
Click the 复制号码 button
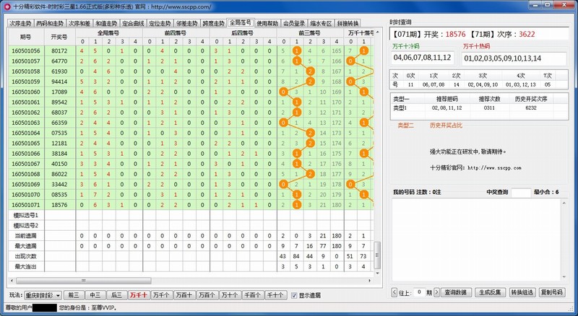pos(552,292)
